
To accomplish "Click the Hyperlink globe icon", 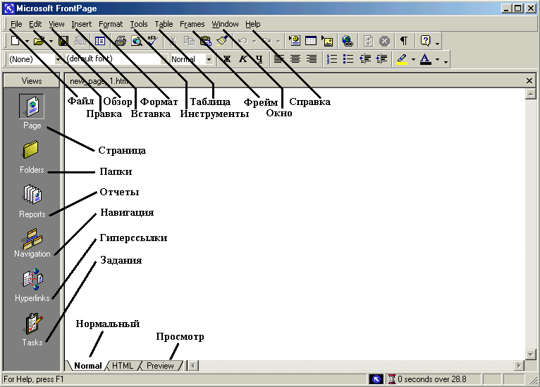I will tap(348, 41).
